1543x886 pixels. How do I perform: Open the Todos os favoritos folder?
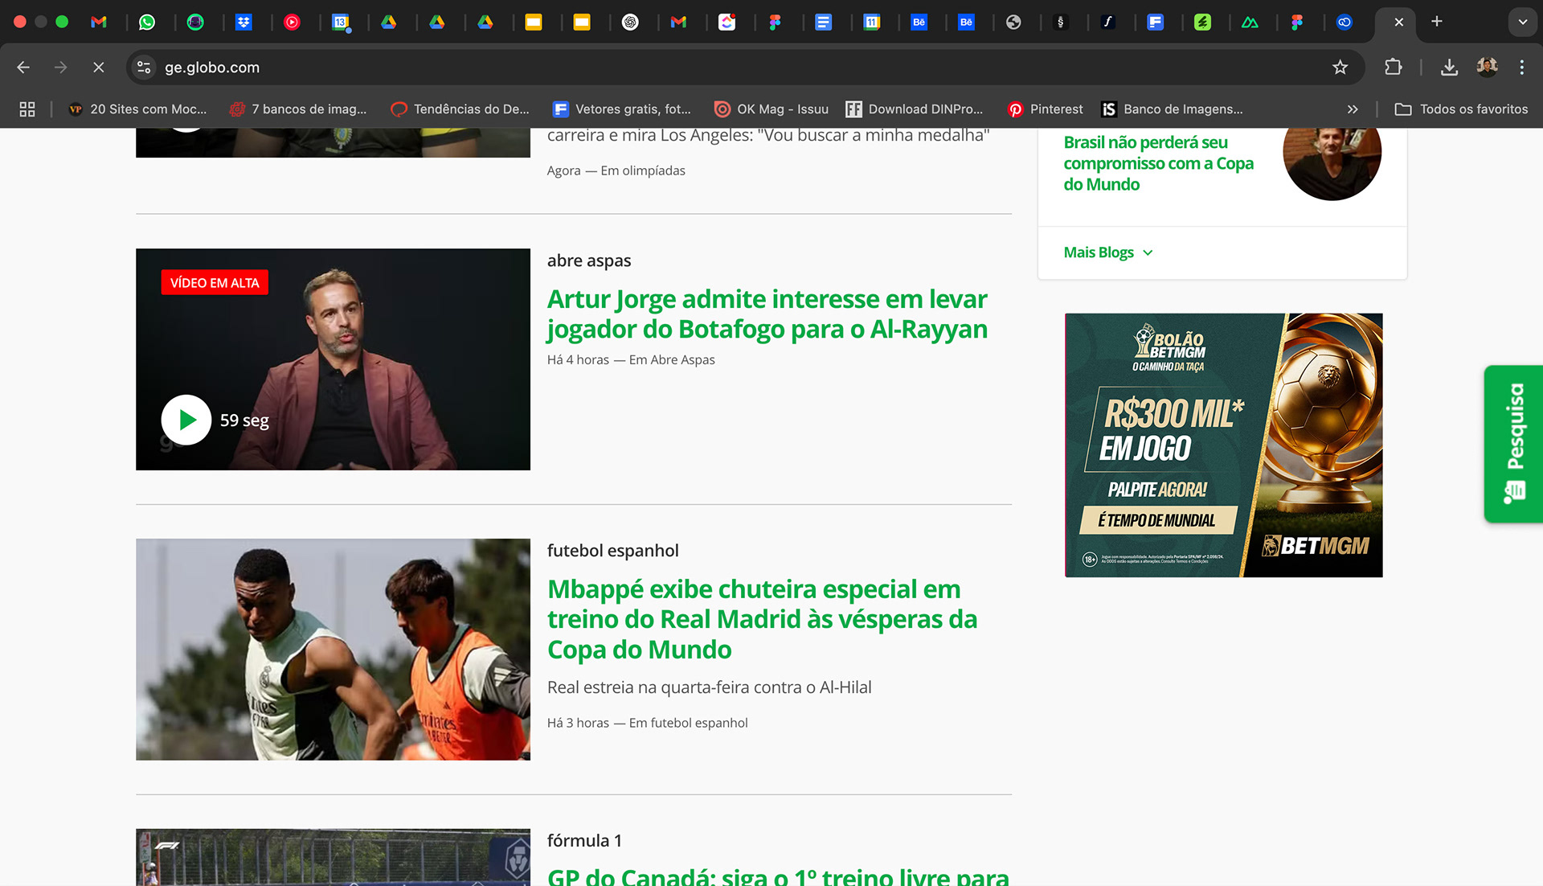1461,109
